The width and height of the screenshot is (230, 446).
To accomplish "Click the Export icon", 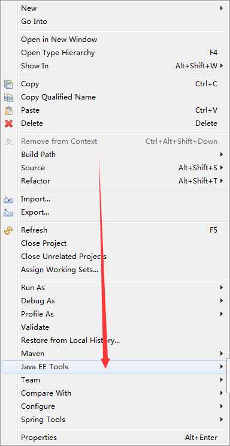I will 8,212.
